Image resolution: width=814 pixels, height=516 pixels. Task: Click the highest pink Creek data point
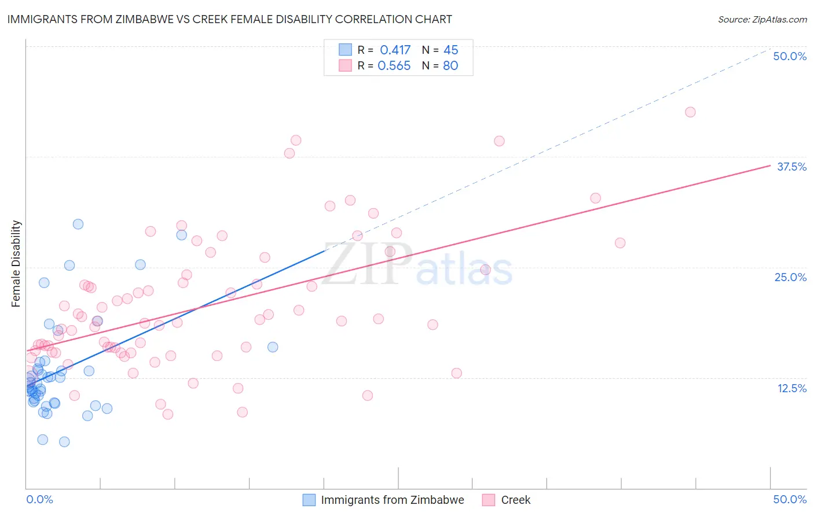pos(690,112)
